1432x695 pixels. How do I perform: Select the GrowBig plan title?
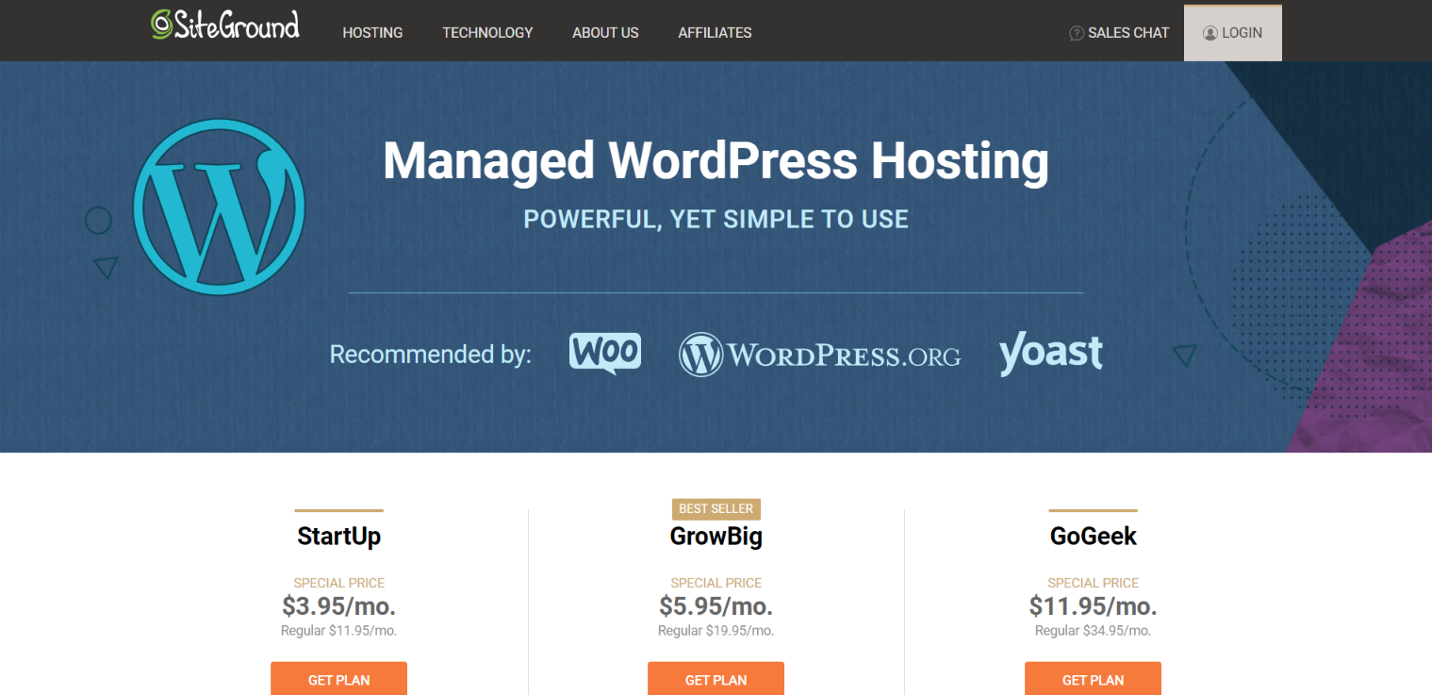[x=716, y=536]
